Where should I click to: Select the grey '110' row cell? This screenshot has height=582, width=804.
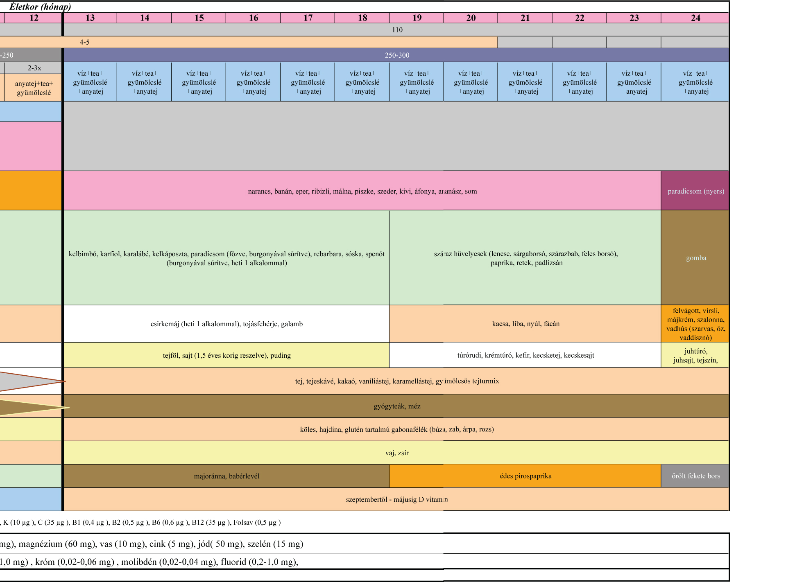coord(396,29)
